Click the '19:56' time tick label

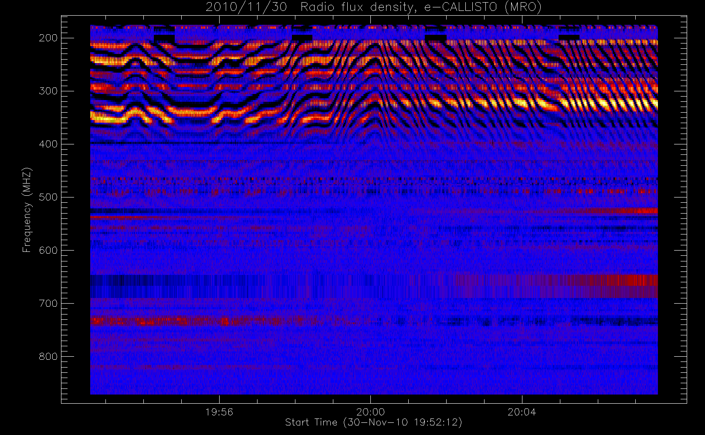[x=219, y=412]
